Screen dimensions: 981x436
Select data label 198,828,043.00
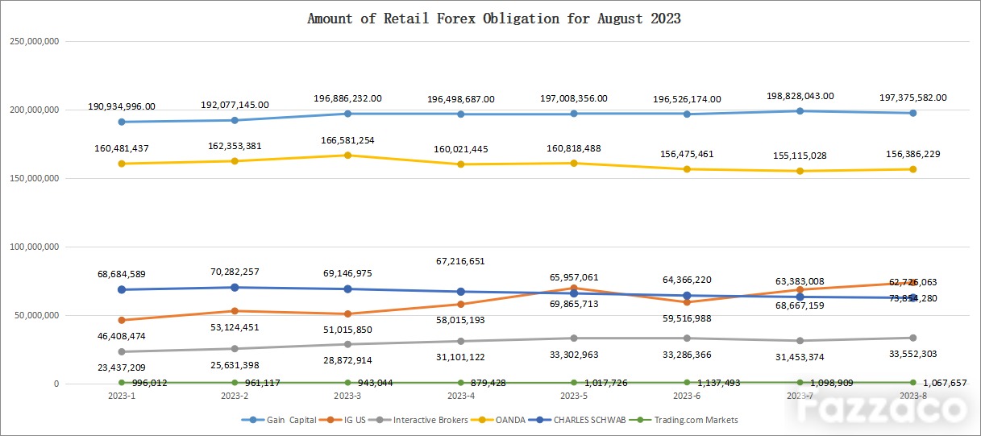tap(800, 96)
